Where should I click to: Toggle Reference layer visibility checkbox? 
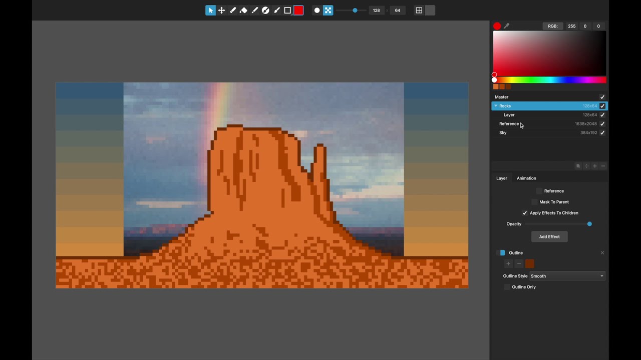coord(602,124)
